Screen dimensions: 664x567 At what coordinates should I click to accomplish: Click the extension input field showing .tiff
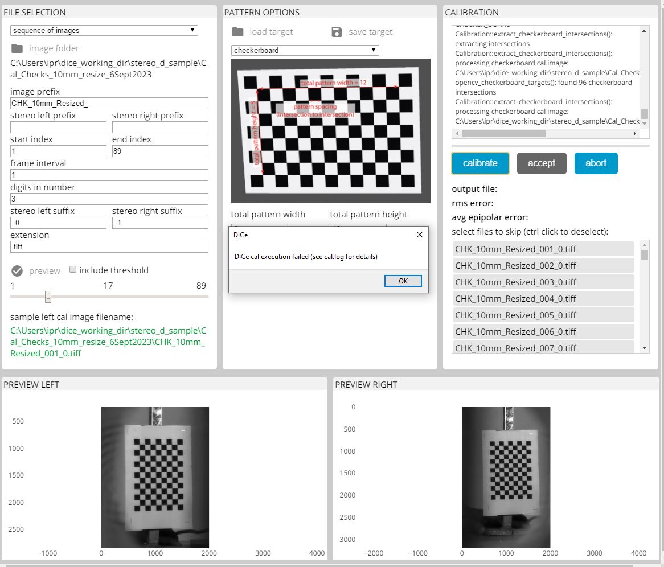pyautogui.click(x=109, y=246)
